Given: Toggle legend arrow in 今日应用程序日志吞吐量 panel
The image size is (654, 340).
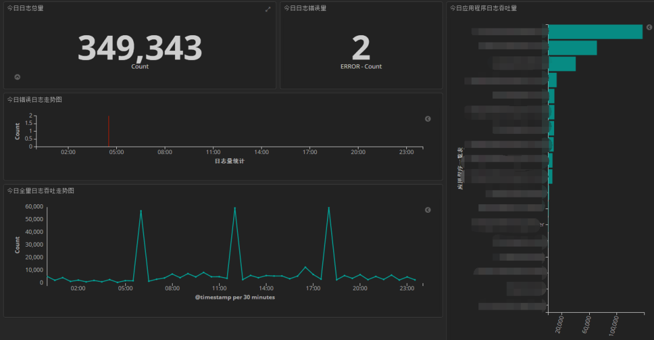Looking at the screenshot, I should (x=649, y=27).
